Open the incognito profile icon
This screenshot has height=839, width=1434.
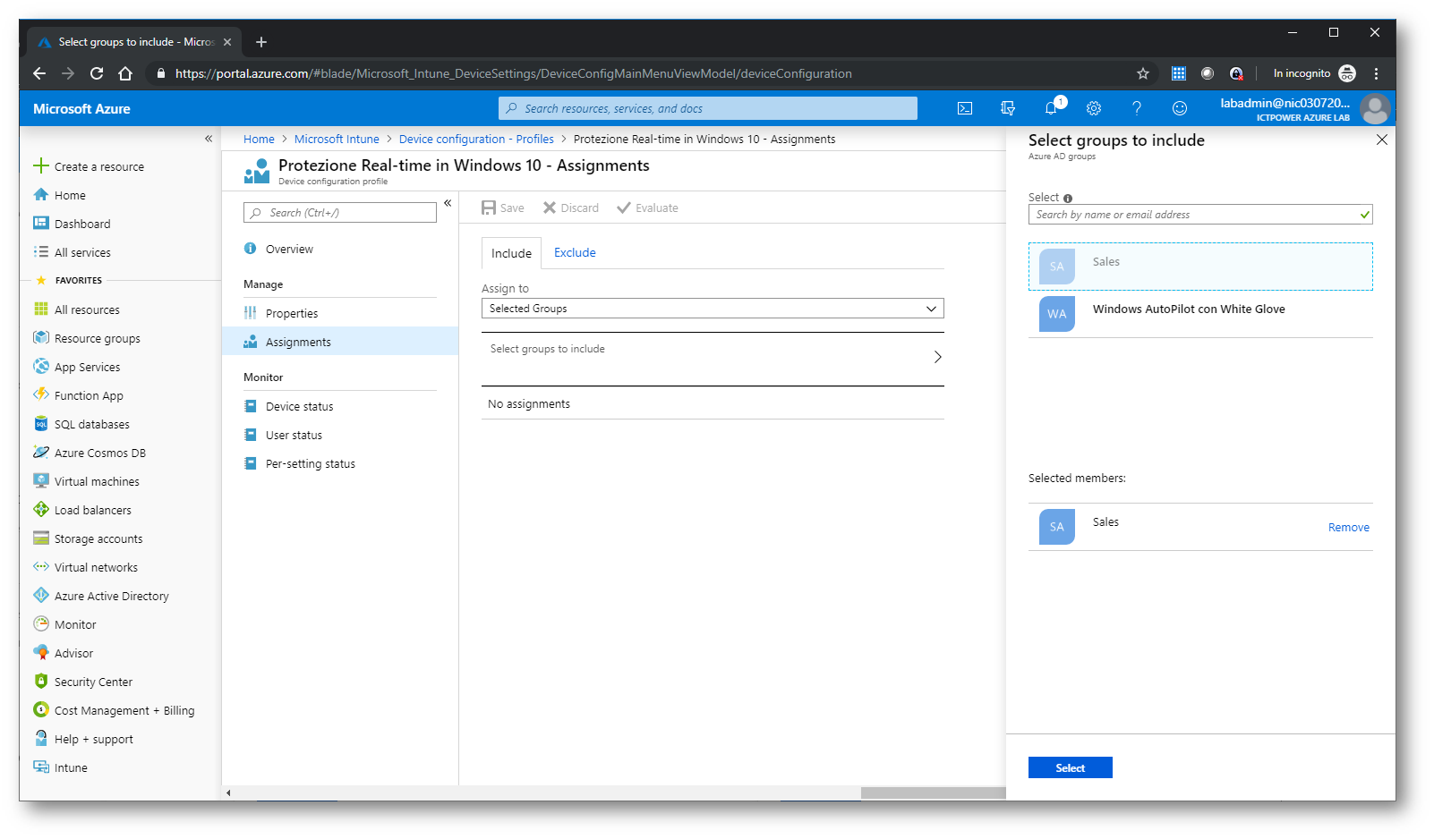(1347, 73)
